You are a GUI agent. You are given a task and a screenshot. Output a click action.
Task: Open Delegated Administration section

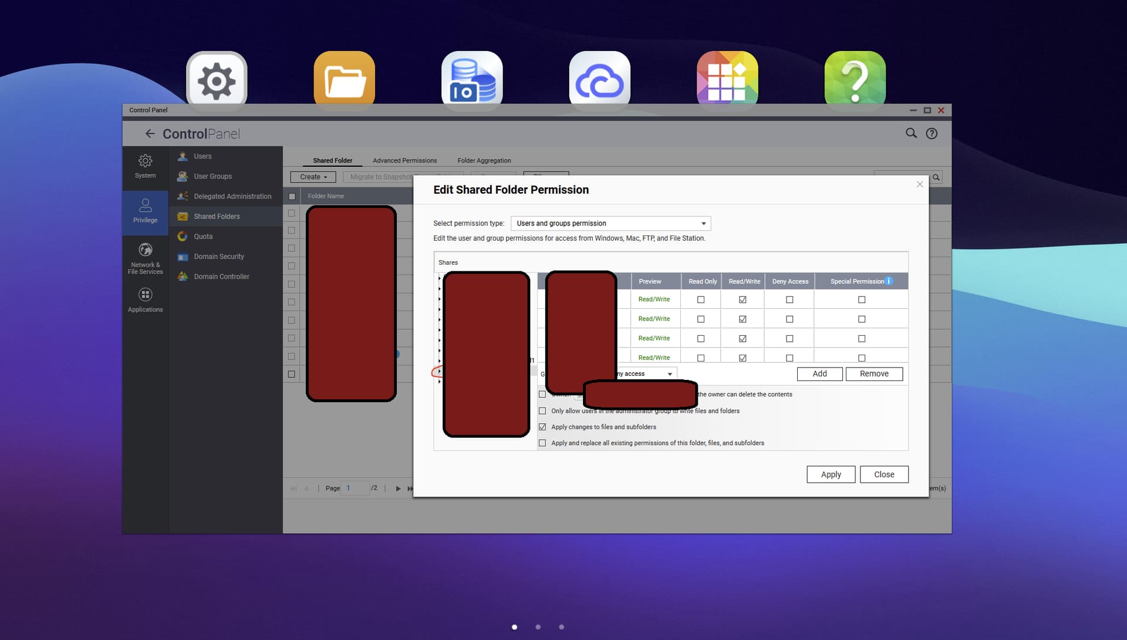225,196
